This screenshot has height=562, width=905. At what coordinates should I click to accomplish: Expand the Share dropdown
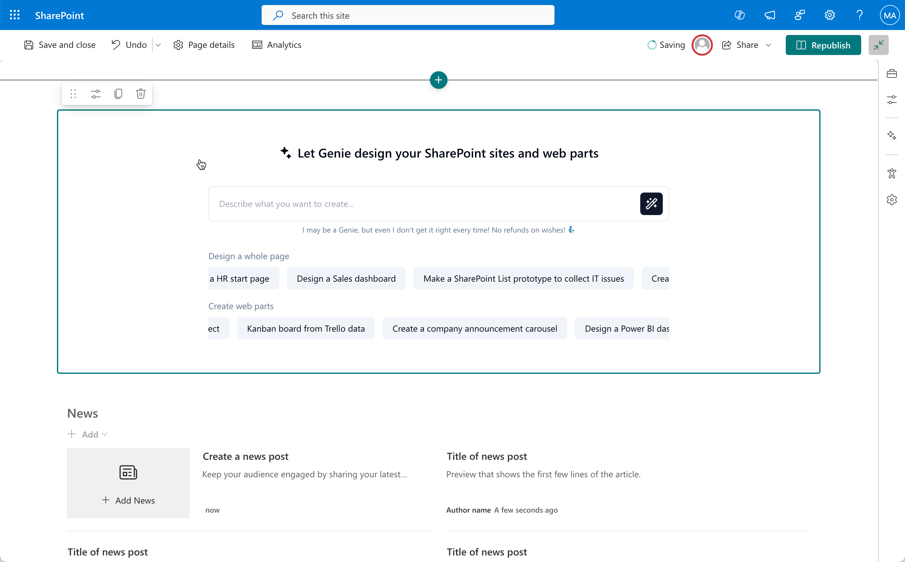click(x=769, y=45)
